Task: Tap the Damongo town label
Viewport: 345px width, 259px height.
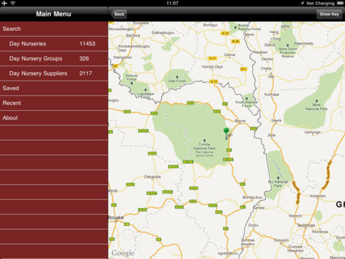Action: (313, 132)
